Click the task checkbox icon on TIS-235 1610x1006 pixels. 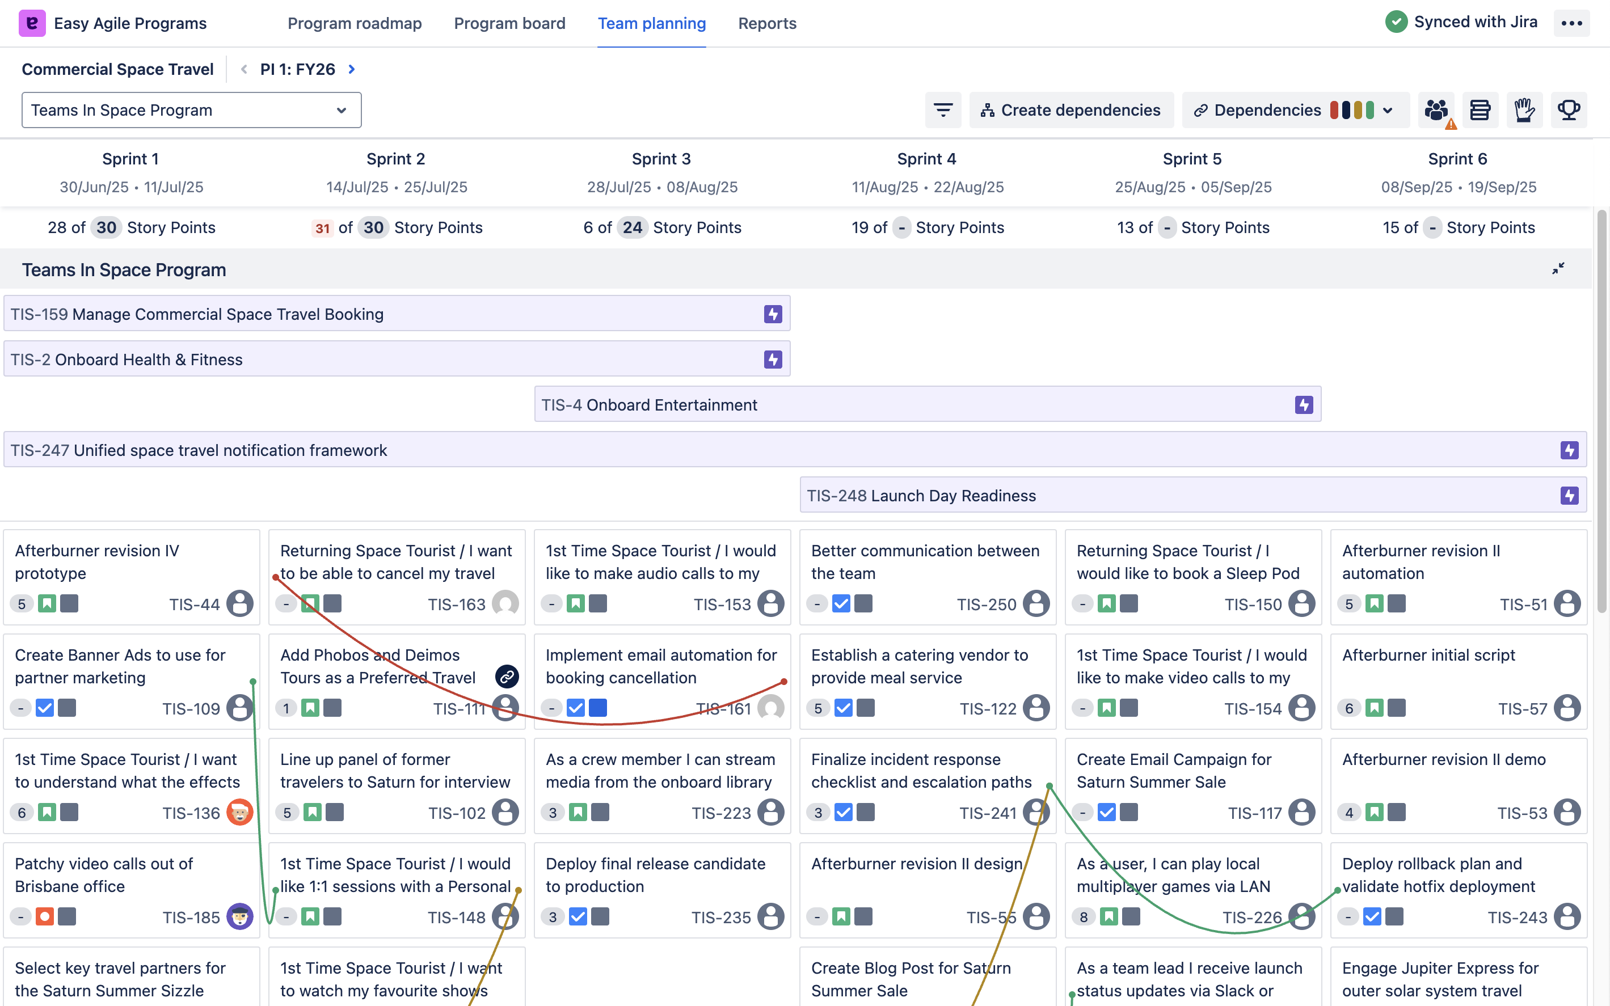[578, 917]
